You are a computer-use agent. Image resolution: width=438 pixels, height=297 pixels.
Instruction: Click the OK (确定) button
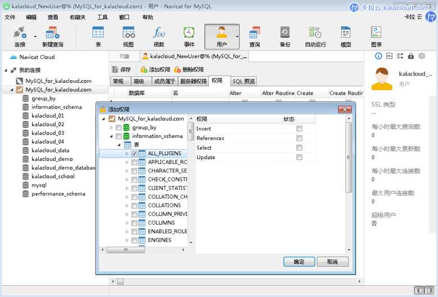click(x=299, y=262)
